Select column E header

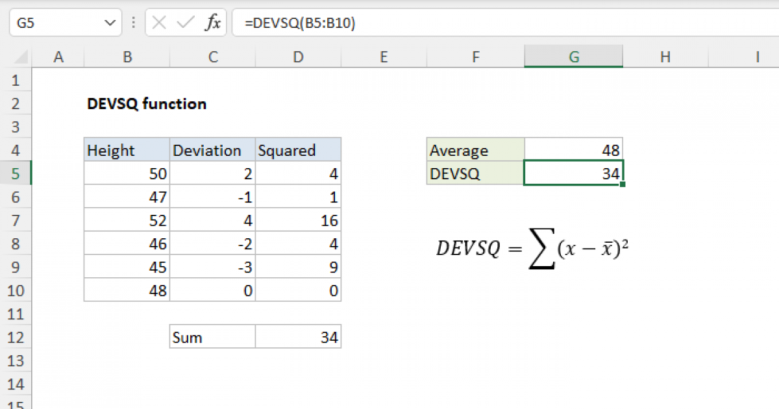tap(384, 57)
